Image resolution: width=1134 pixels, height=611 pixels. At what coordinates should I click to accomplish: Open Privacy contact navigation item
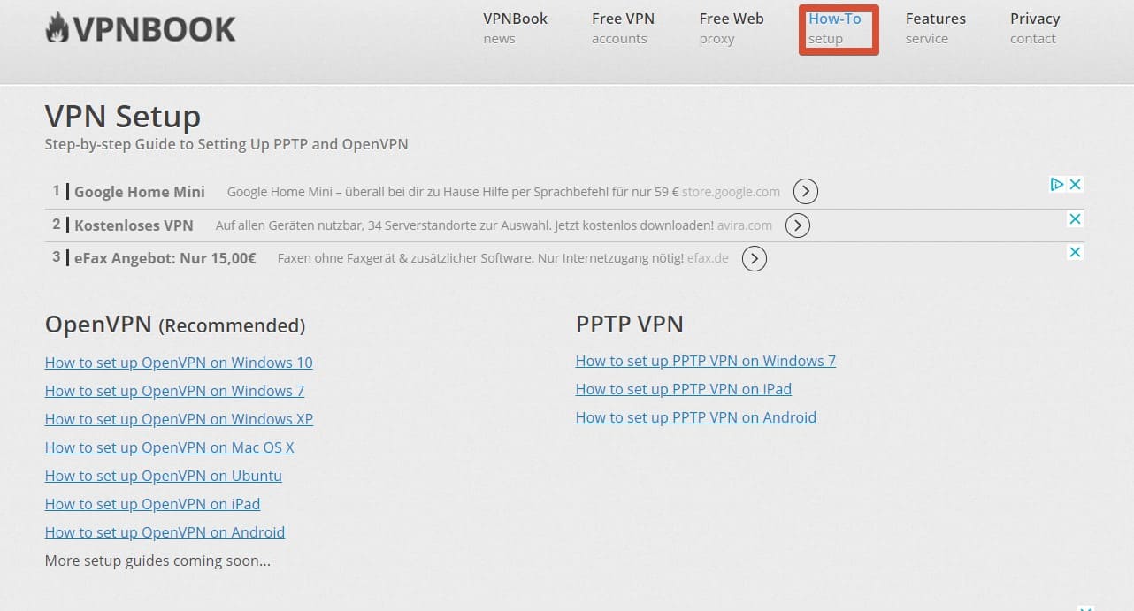tap(1035, 28)
